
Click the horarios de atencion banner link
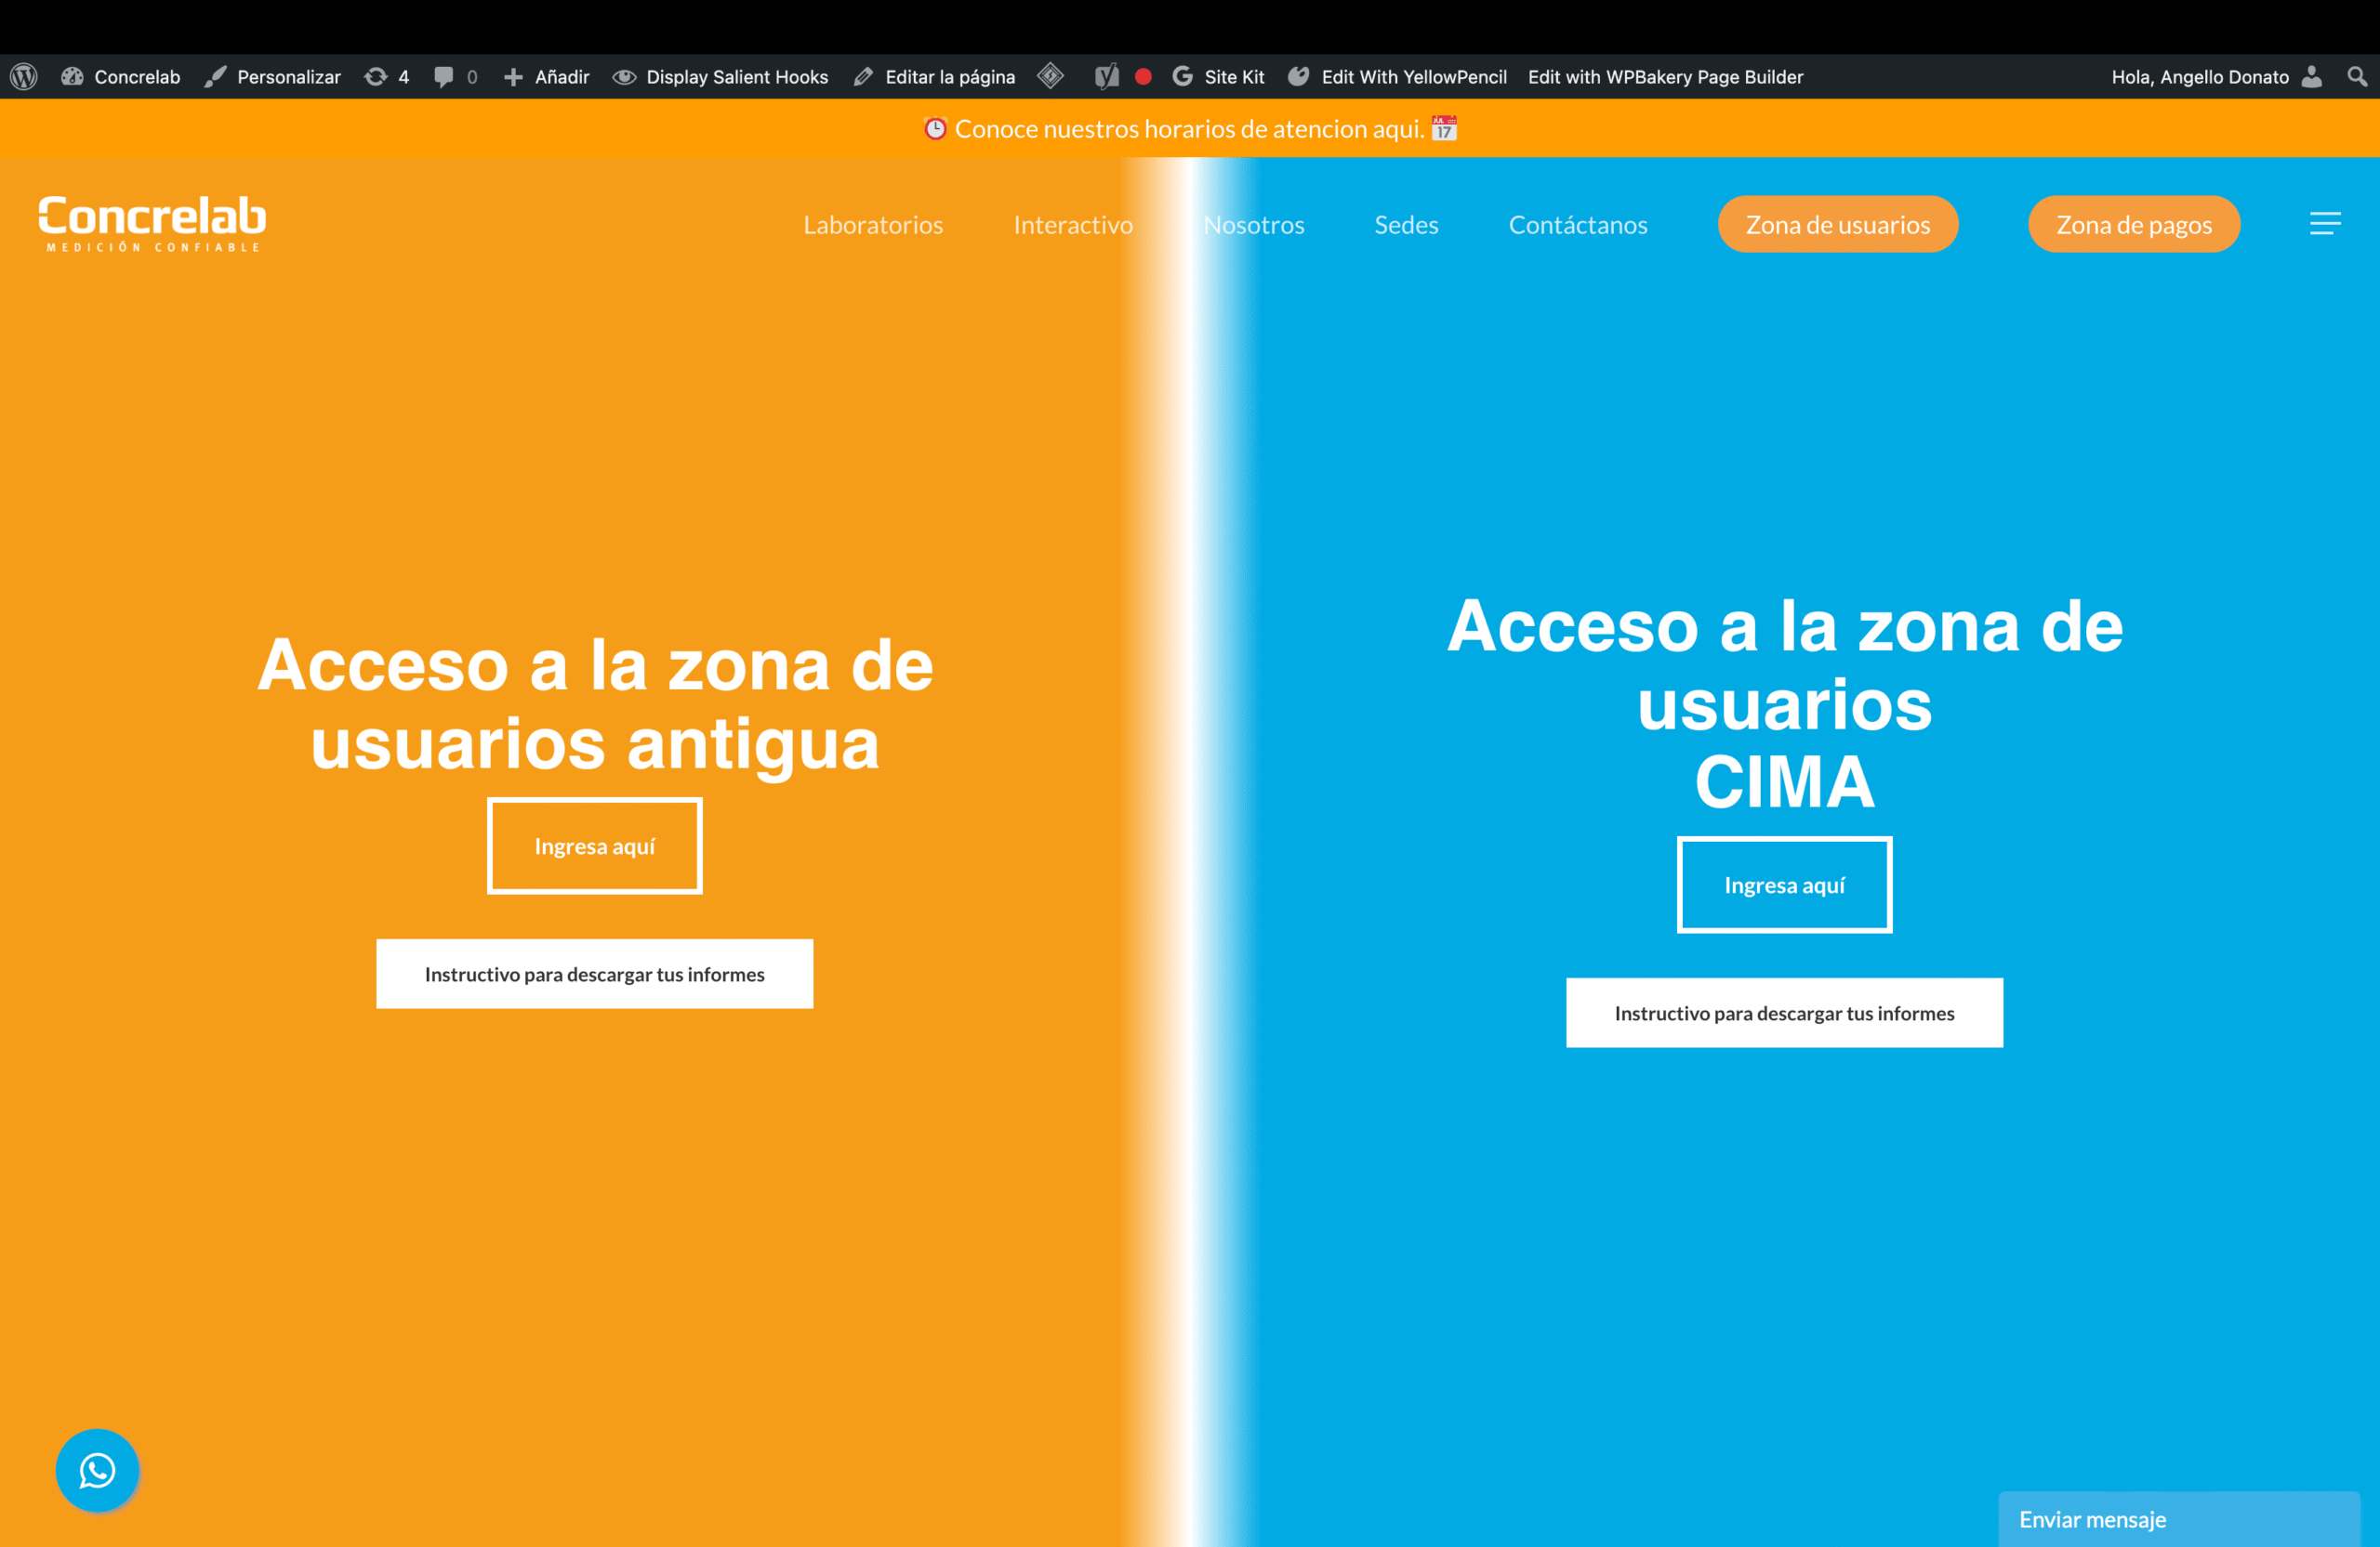click(1189, 129)
